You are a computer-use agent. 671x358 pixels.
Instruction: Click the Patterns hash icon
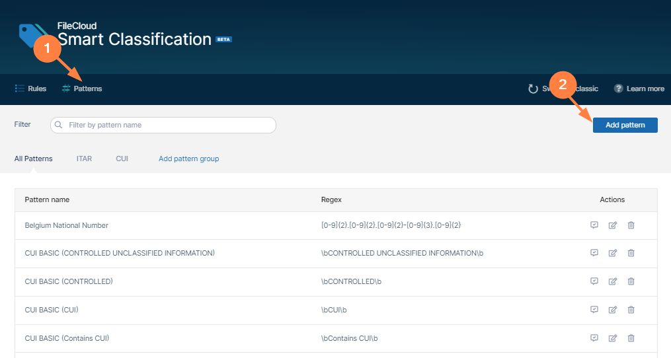66,89
